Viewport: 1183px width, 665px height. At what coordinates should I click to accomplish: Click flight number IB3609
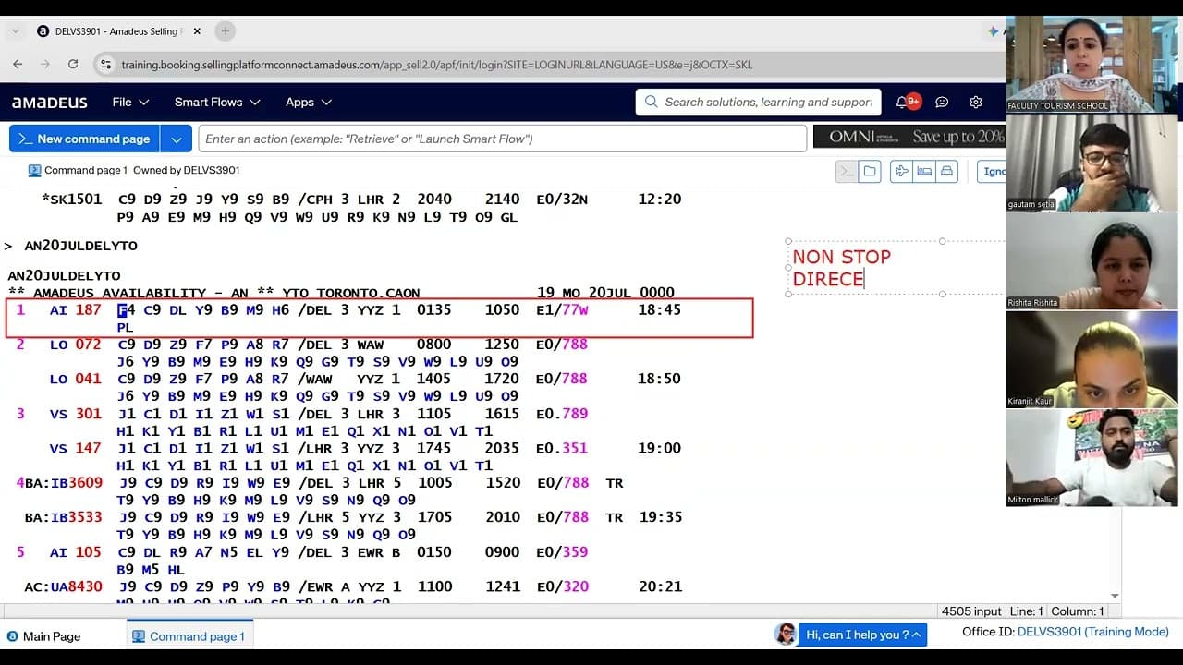click(76, 483)
